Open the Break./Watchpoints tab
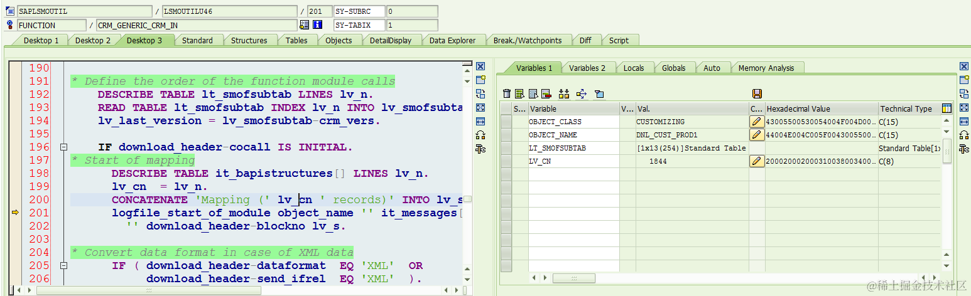This screenshot has height=296, width=971. 528,40
